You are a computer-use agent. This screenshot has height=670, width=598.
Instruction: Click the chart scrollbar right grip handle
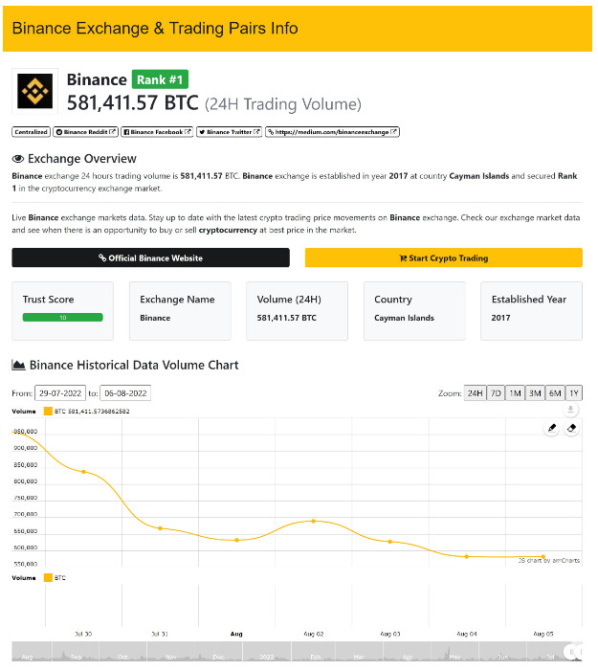point(578,652)
